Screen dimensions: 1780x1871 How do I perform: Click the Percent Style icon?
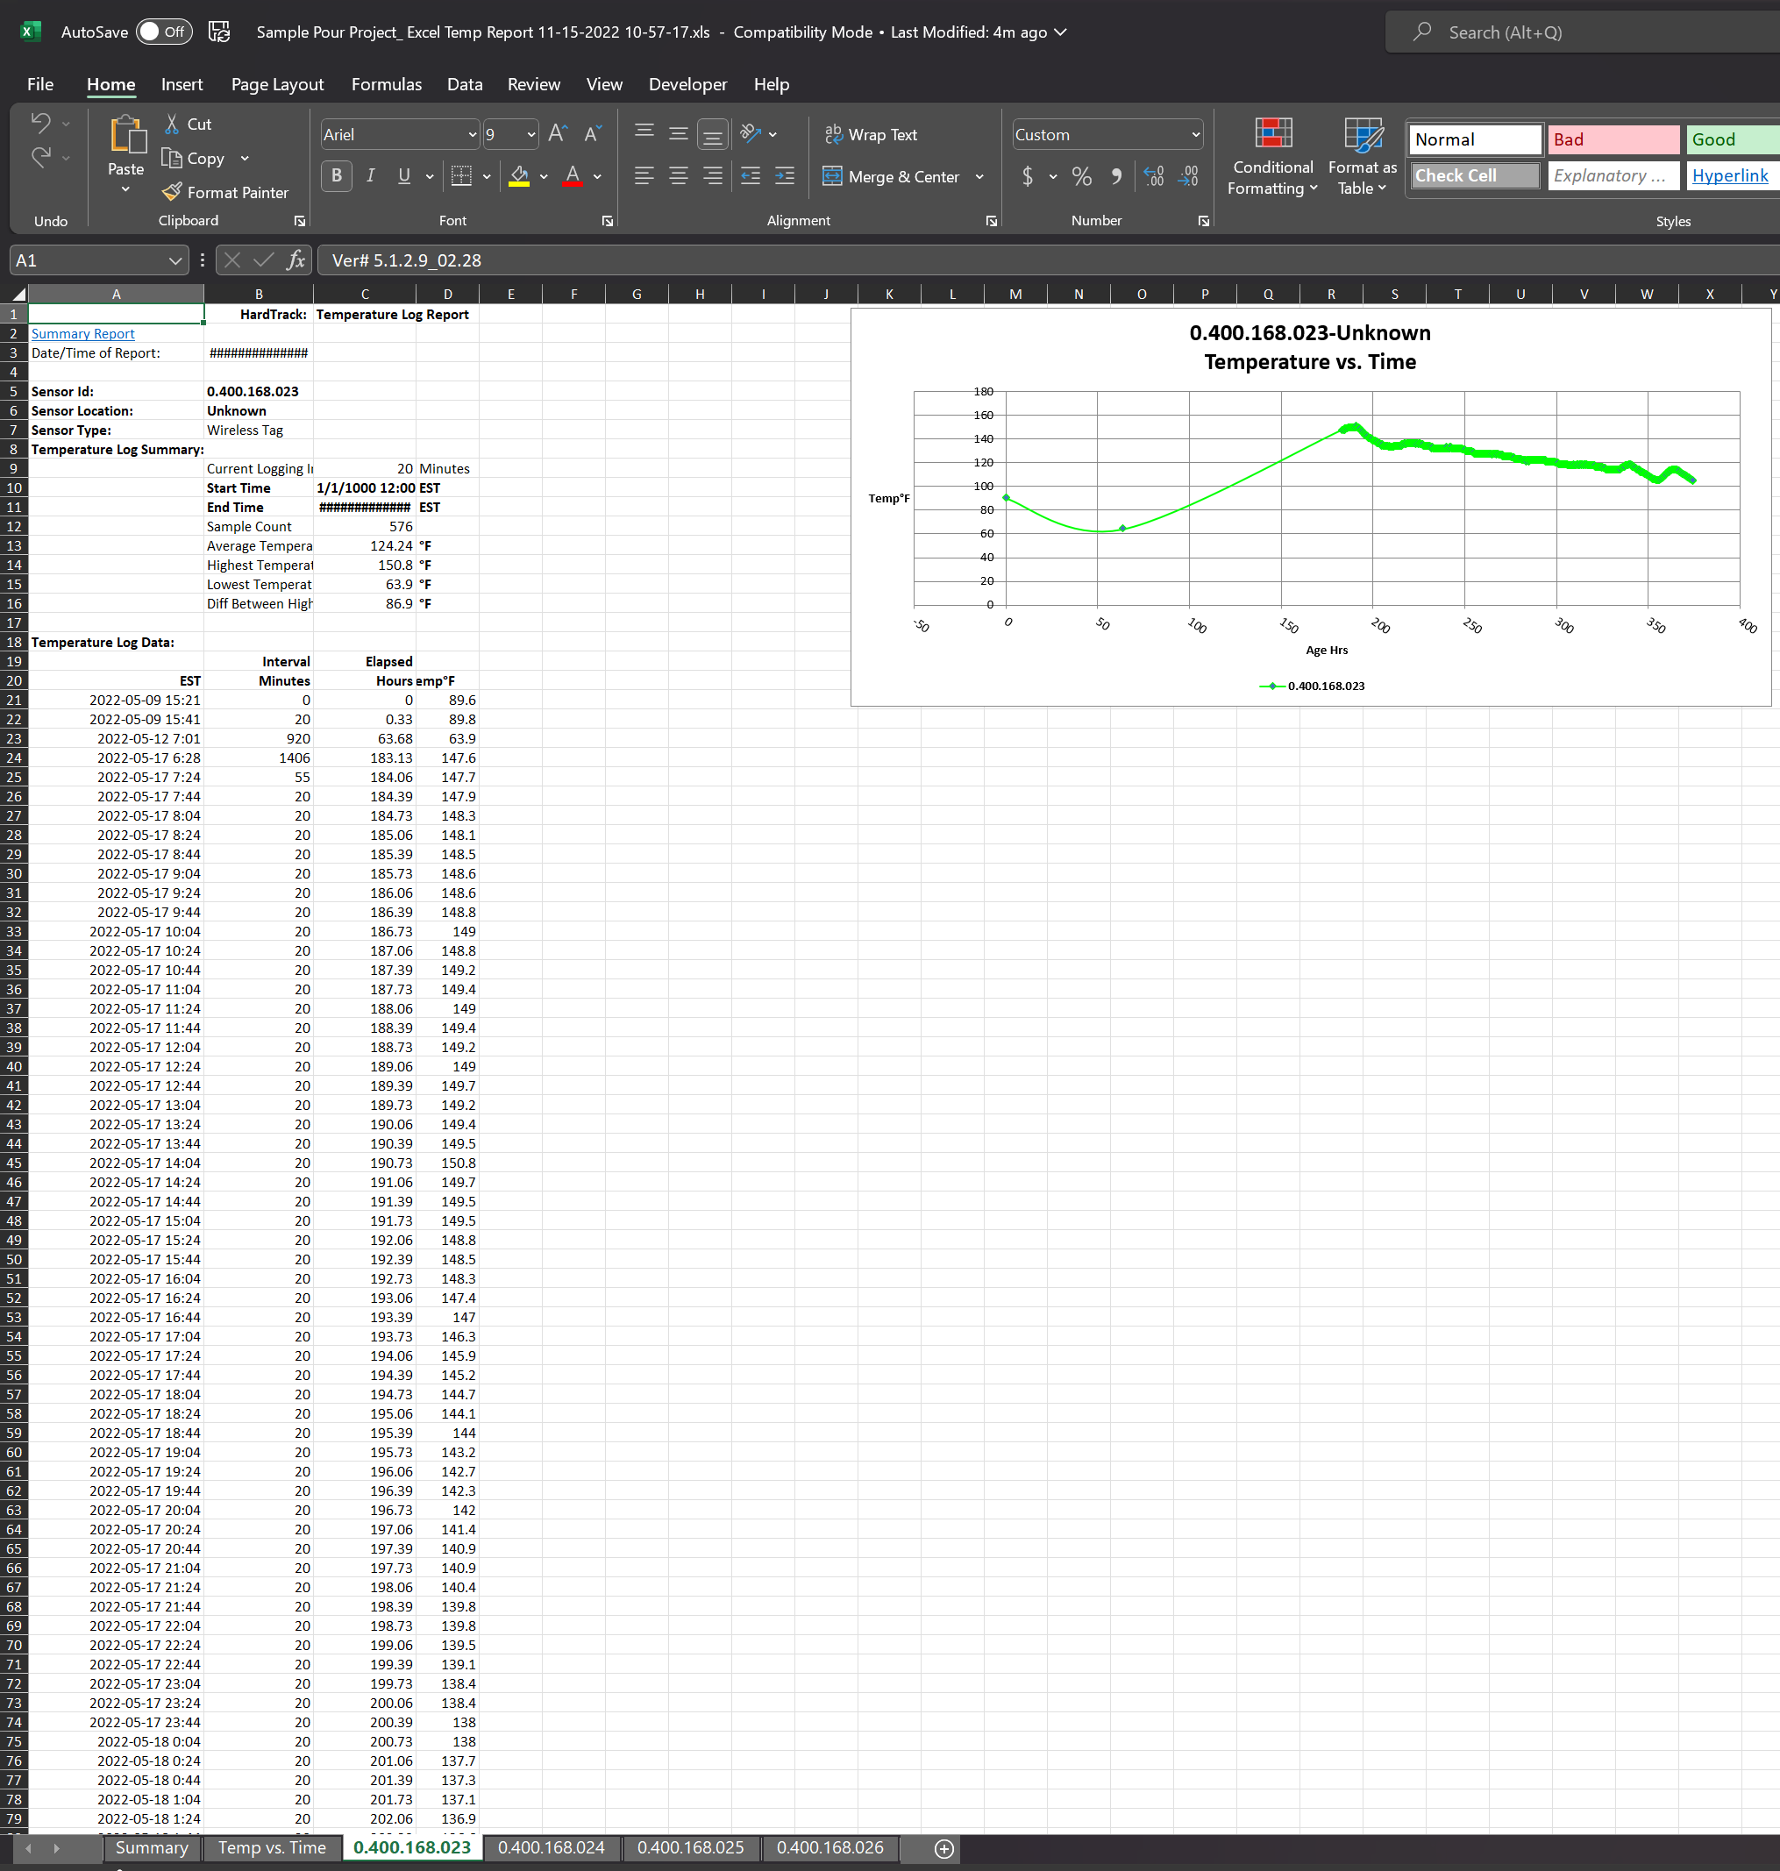pos(1080,176)
